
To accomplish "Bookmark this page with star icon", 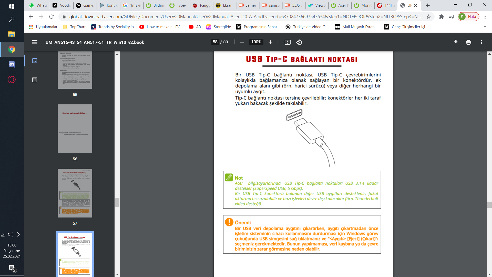I will point(429,17).
